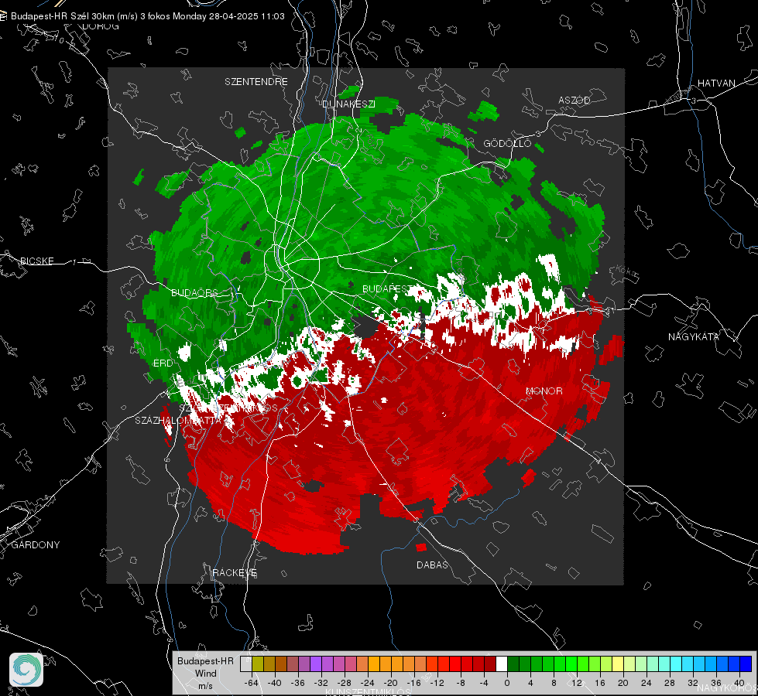Click the radar title text with date and time
The image size is (758, 696).
[147, 16]
